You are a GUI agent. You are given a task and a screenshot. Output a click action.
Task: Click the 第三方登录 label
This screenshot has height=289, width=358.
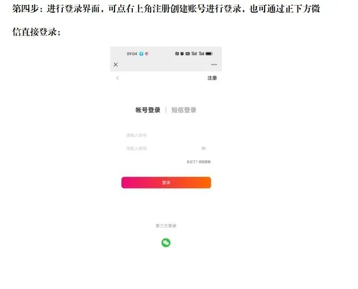166,226
